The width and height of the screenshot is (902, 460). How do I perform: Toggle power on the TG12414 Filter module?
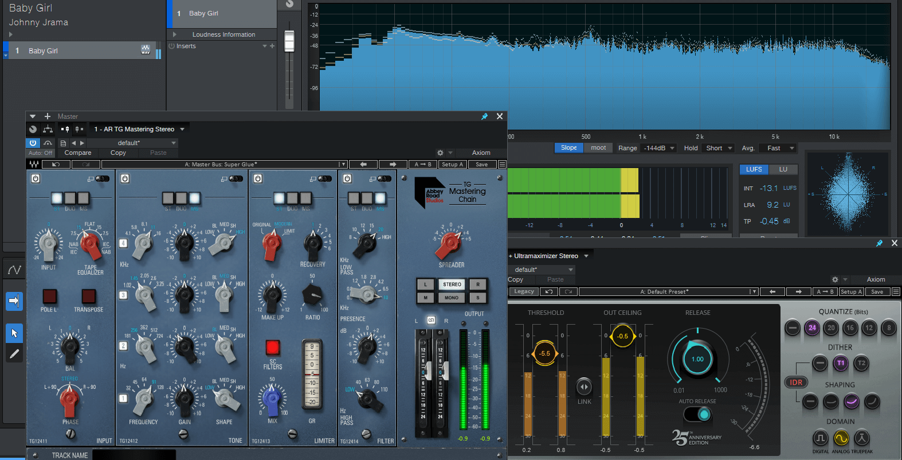[x=347, y=179]
